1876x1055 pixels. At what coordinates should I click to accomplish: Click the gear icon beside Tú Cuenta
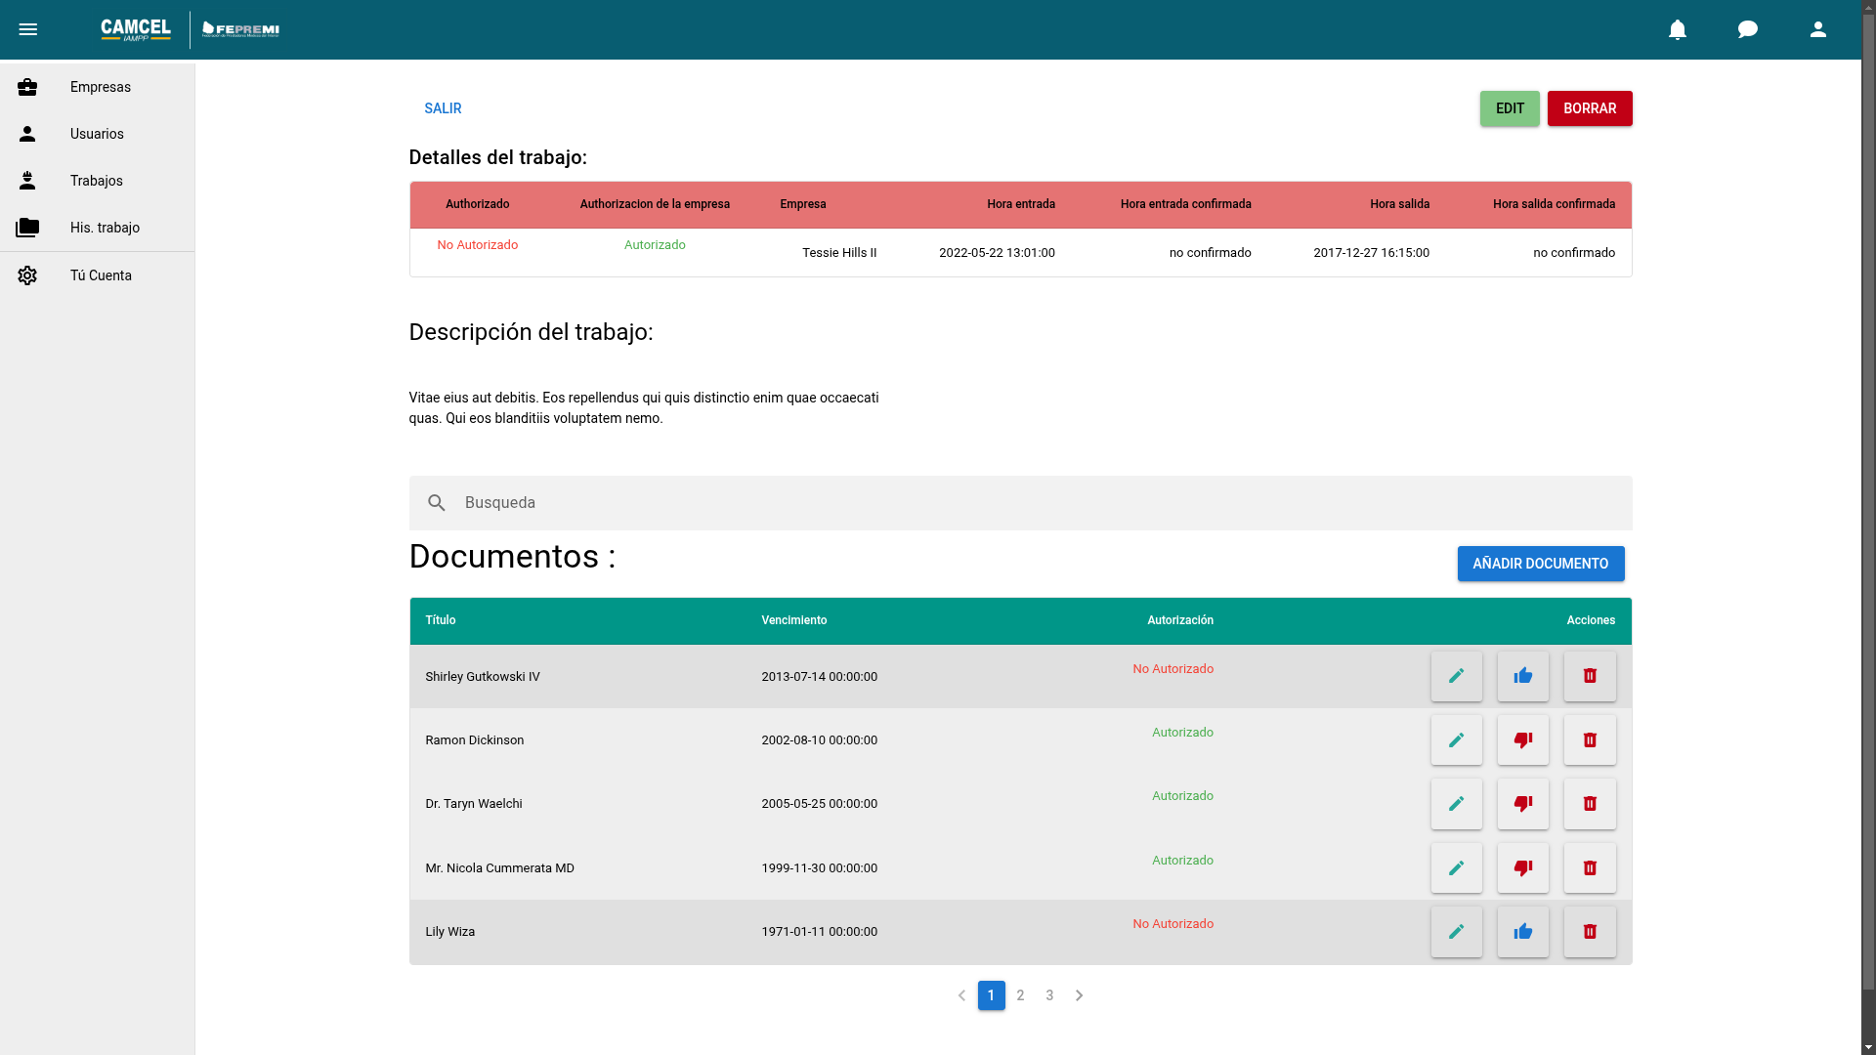click(27, 275)
